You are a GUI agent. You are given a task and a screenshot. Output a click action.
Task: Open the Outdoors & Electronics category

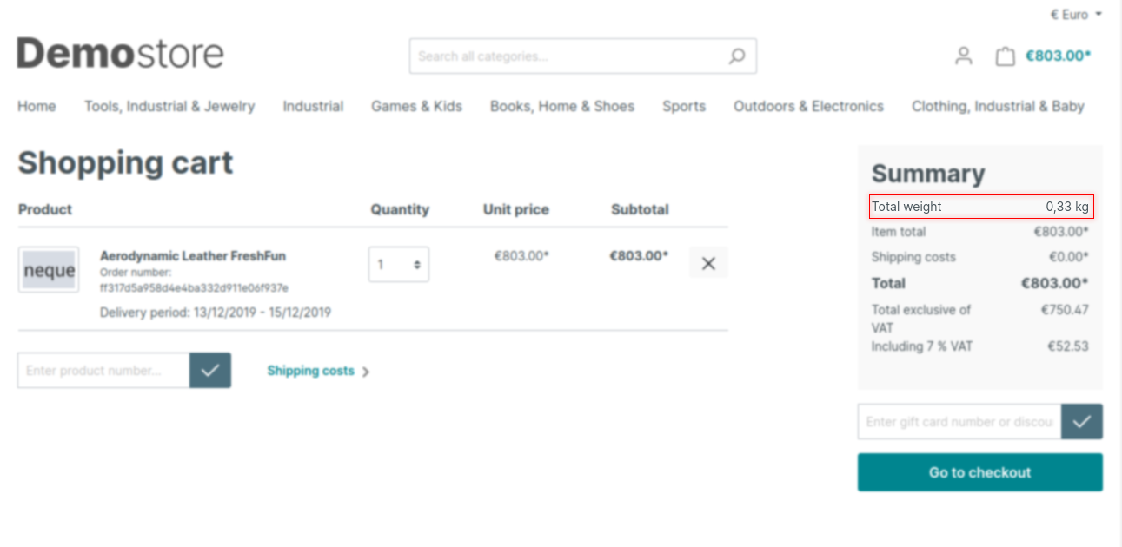point(808,107)
